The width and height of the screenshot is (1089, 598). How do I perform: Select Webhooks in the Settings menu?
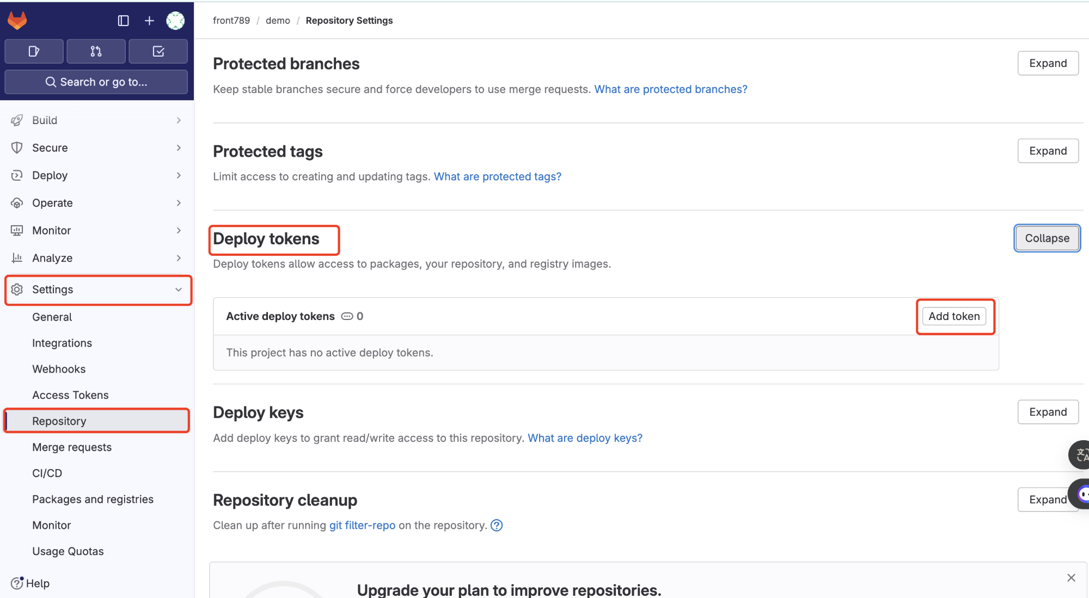pyautogui.click(x=59, y=369)
